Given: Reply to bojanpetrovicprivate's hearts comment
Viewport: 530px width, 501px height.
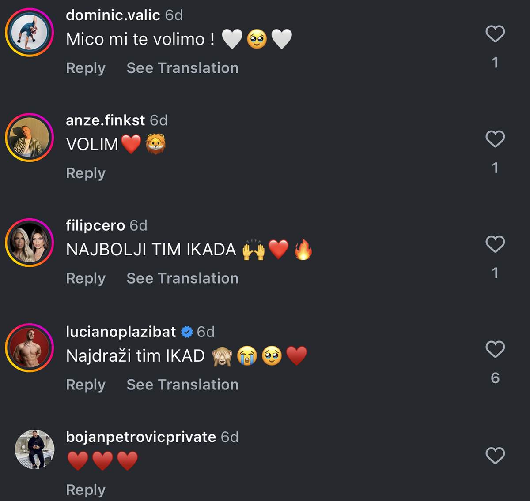Looking at the screenshot, I should [x=86, y=490].
